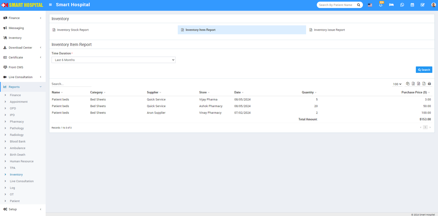The image size is (438, 216).
Task: Open WhatsApp chat icon in top bar
Action: pos(402,5)
